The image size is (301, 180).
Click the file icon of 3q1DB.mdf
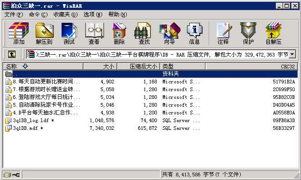tap(8, 128)
